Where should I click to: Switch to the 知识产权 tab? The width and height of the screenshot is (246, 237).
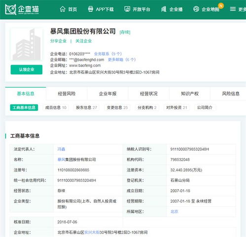[190, 94]
